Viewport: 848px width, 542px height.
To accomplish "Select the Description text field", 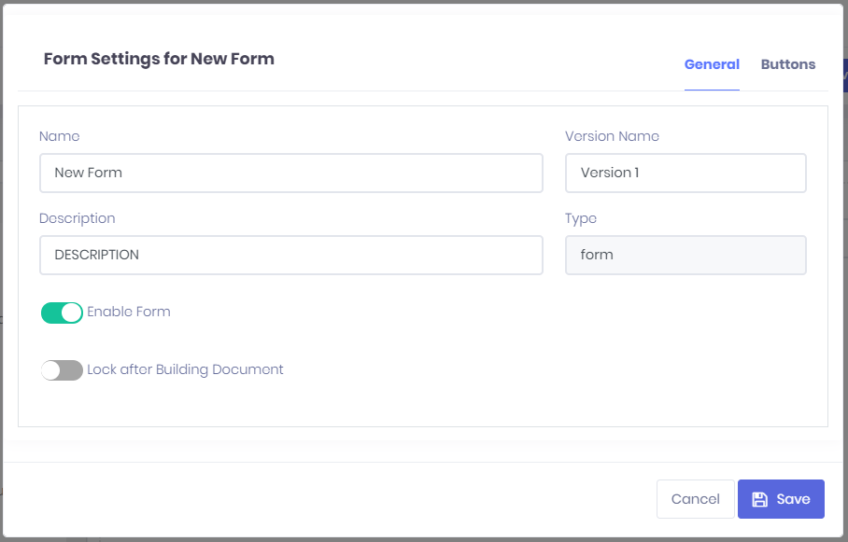I will tap(290, 255).
